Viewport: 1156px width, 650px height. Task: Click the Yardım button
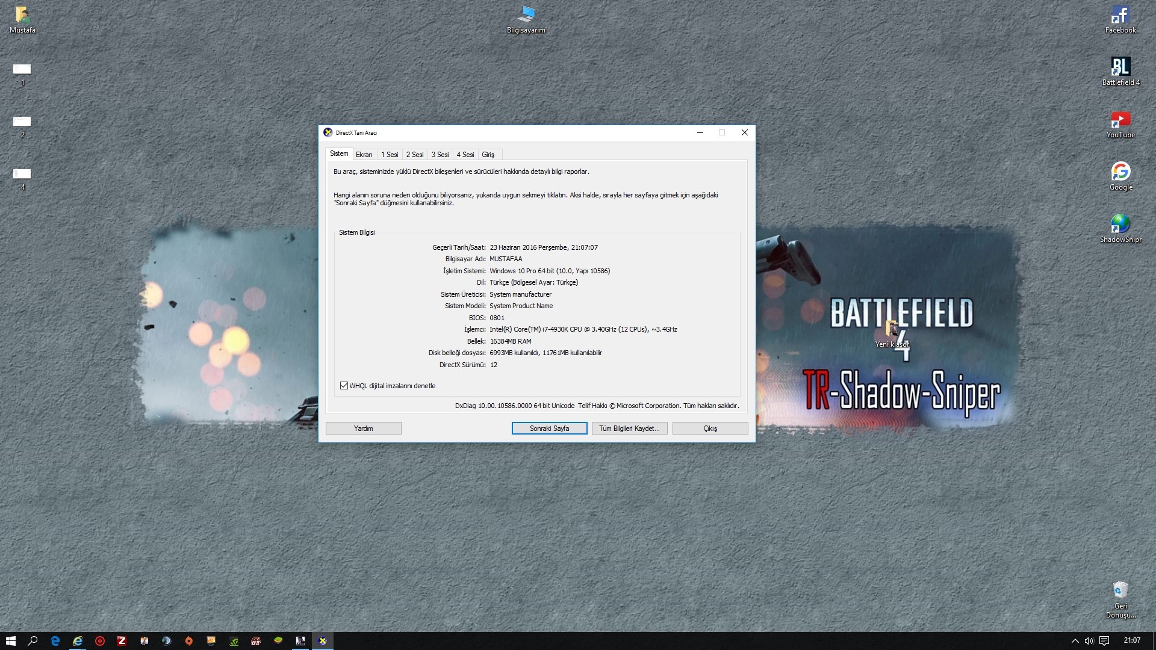pos(364,429)
